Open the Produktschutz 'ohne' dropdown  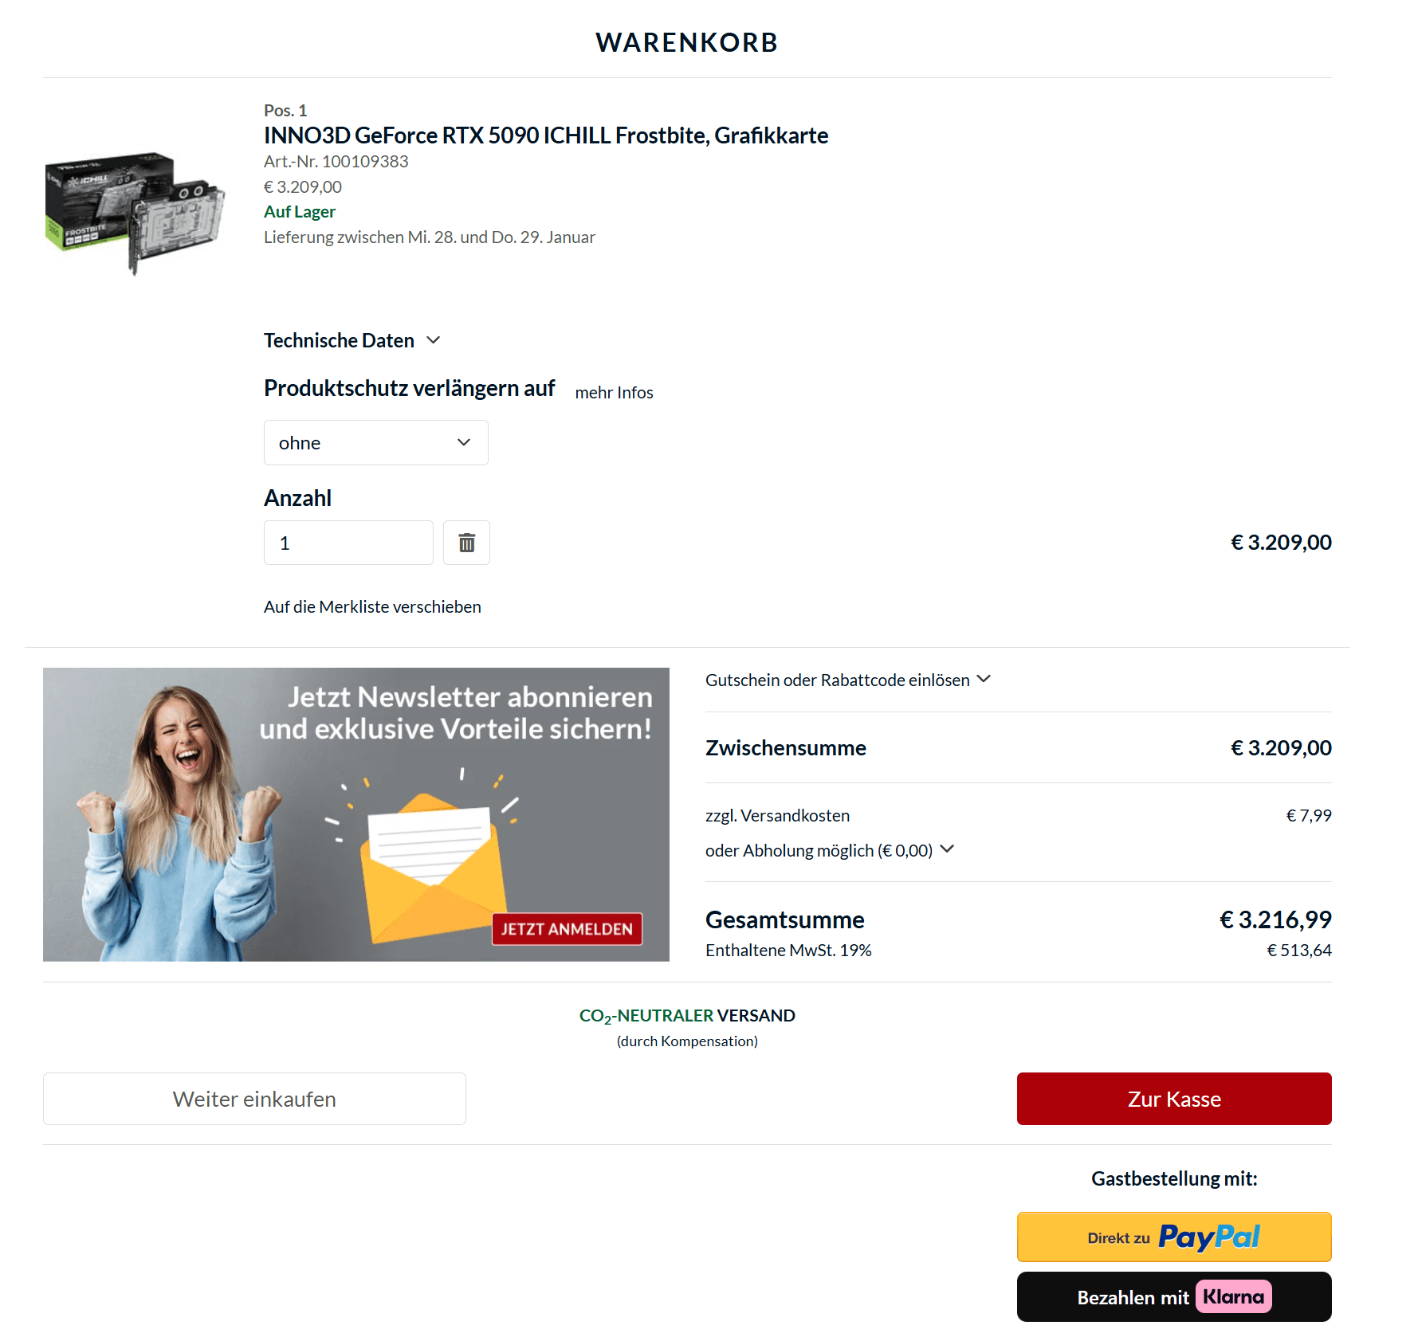click(375, 442)
